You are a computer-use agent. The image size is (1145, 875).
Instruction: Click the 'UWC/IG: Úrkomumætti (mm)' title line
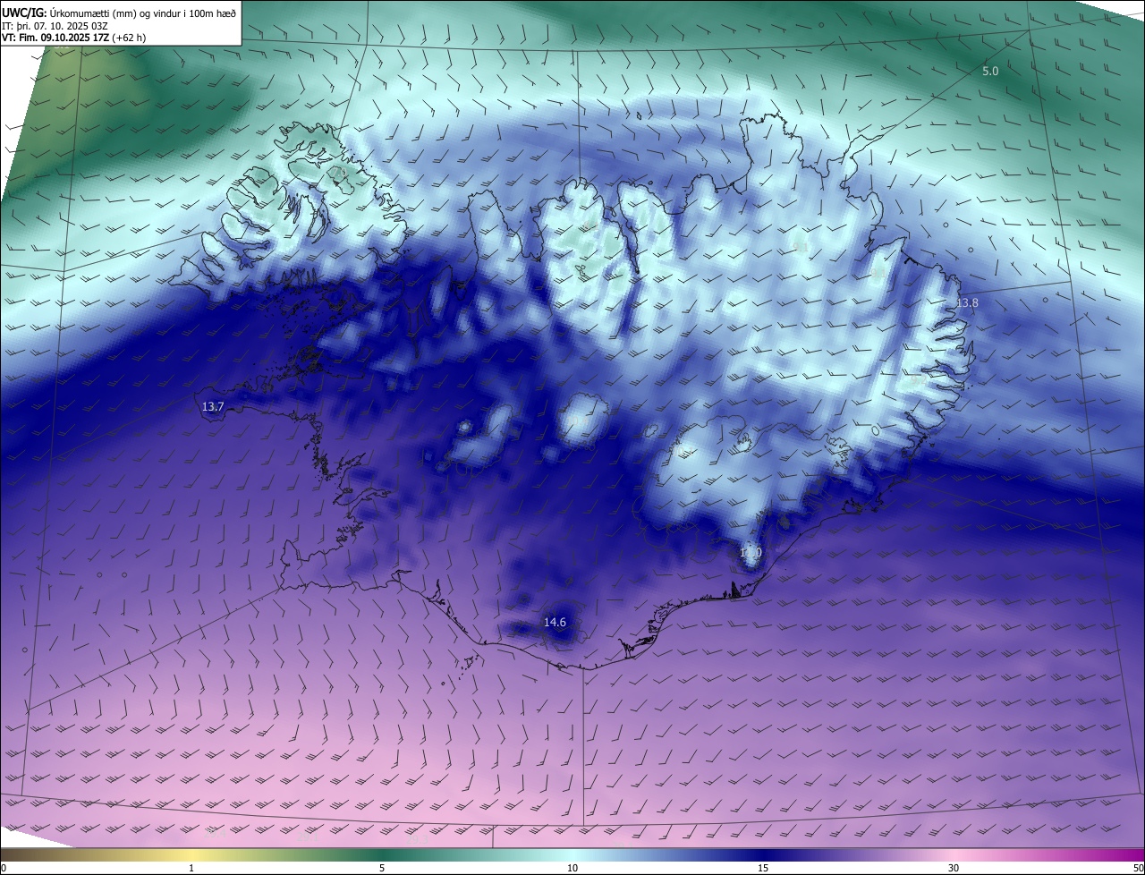pos(119,13)
